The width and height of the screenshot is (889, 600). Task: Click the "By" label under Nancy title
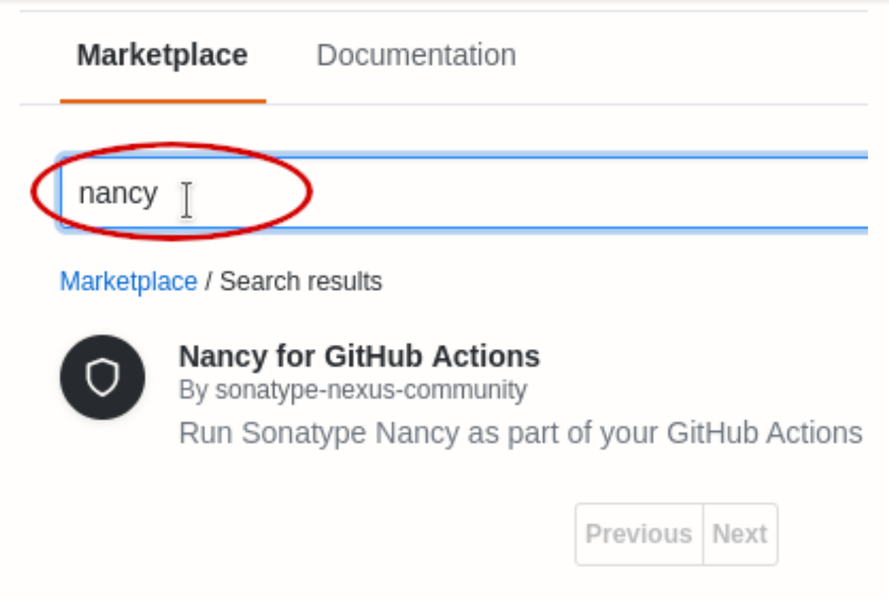(193, 390)
